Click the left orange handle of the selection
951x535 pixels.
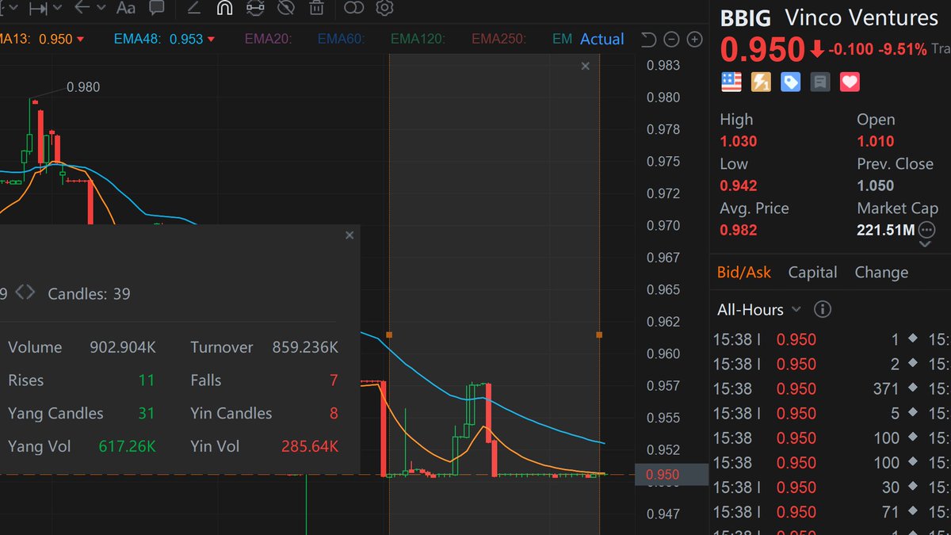388,335
